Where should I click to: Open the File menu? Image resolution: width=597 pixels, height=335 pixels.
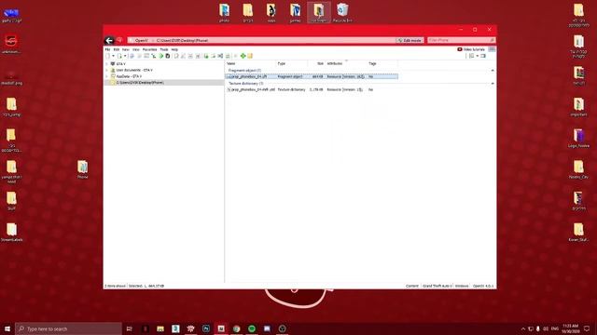pyautogui.click(x=107, y=49)
